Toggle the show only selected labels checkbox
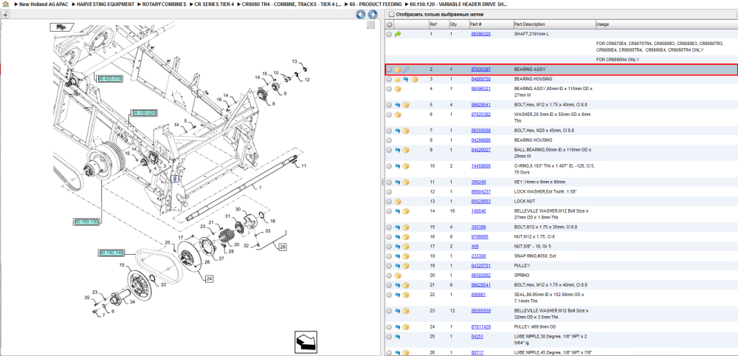Viewport: 738px width, 356px height. (391, 15)
